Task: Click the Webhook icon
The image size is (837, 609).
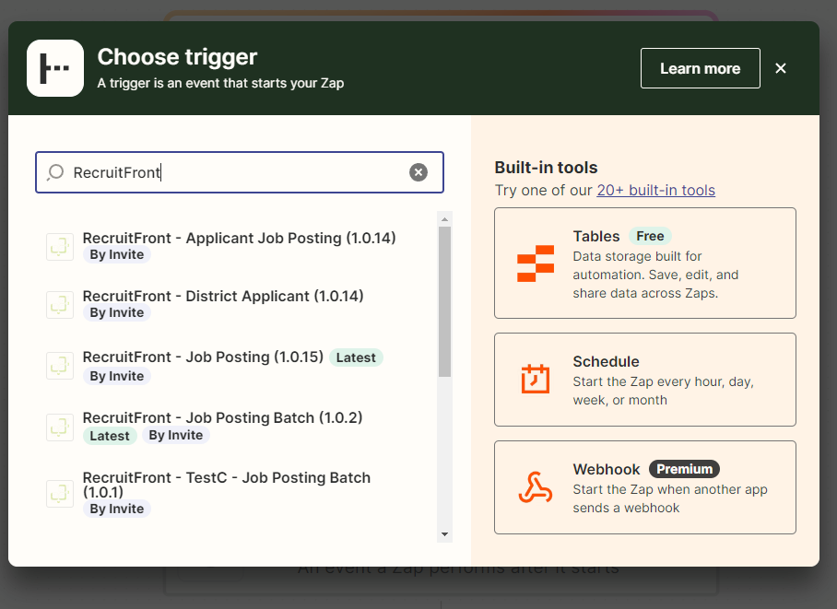Action: pyautogui.click(x=536, y=487)
